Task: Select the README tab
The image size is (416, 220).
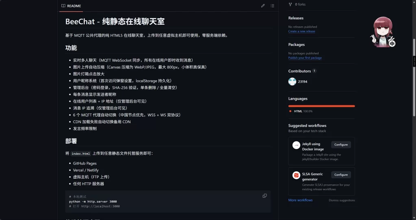Action: point(71,6)
